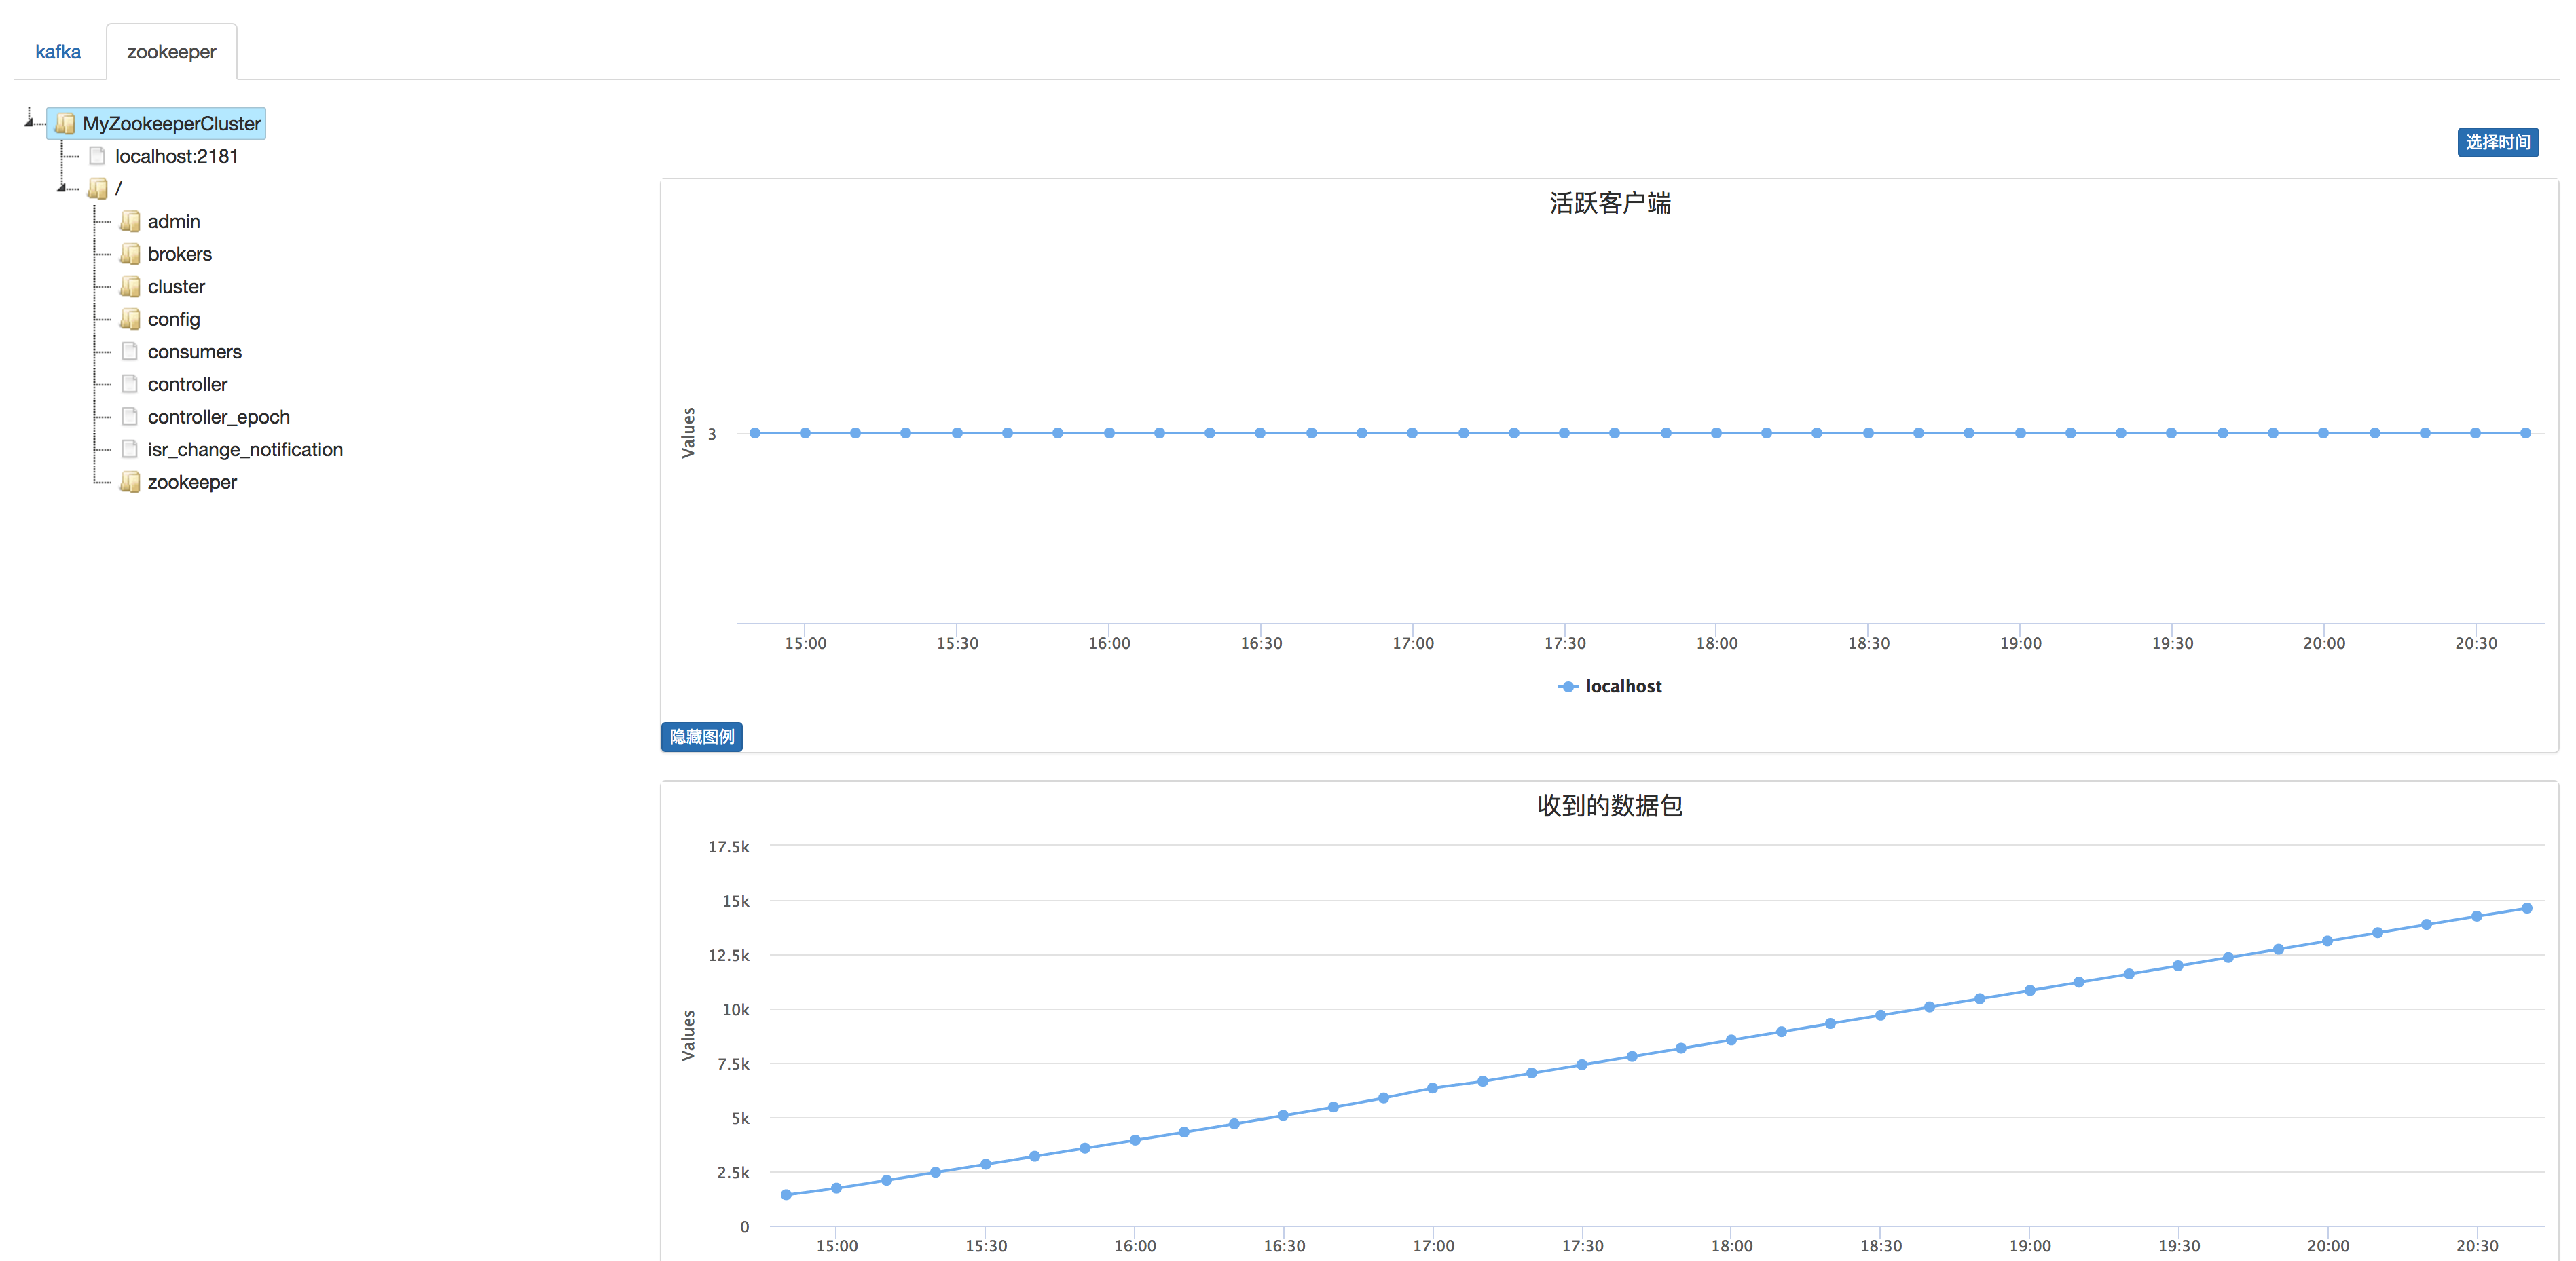Click the first data point on 活跃客户端 chart
2576x1261 pixels.
[x=755, y=432]
